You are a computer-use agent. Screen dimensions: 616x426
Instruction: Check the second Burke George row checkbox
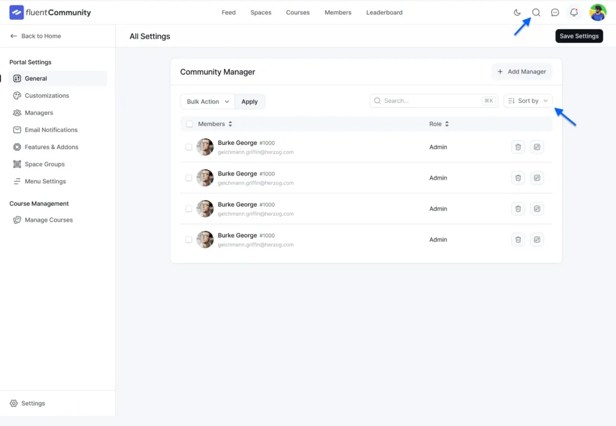188,178
